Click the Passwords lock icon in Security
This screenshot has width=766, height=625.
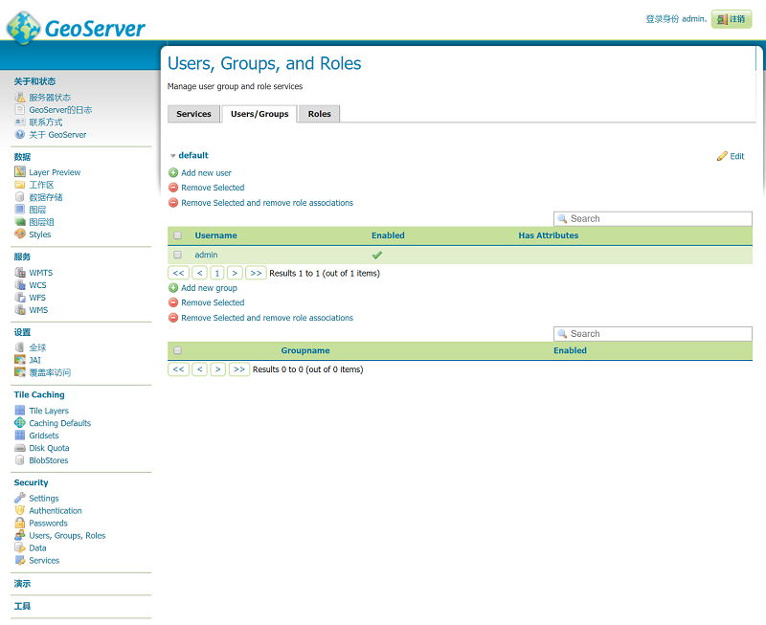click(20, 524)
